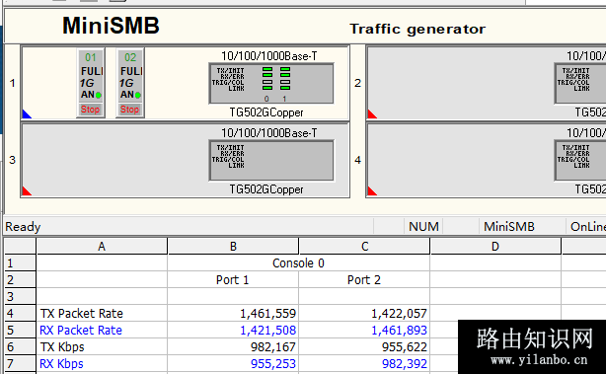606x374 pixels.
Task: Click the value 955,622
Action: pyautogui.click(x=405, y=347)
